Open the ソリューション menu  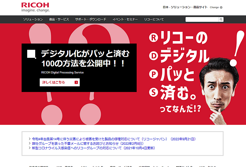[x=33, y=19]
